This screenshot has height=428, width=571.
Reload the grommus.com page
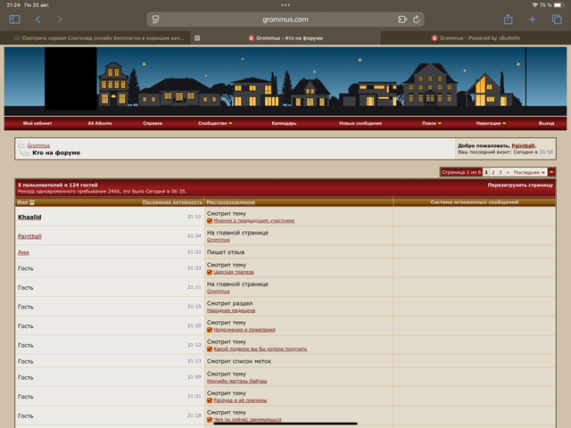tap(417, 20)
